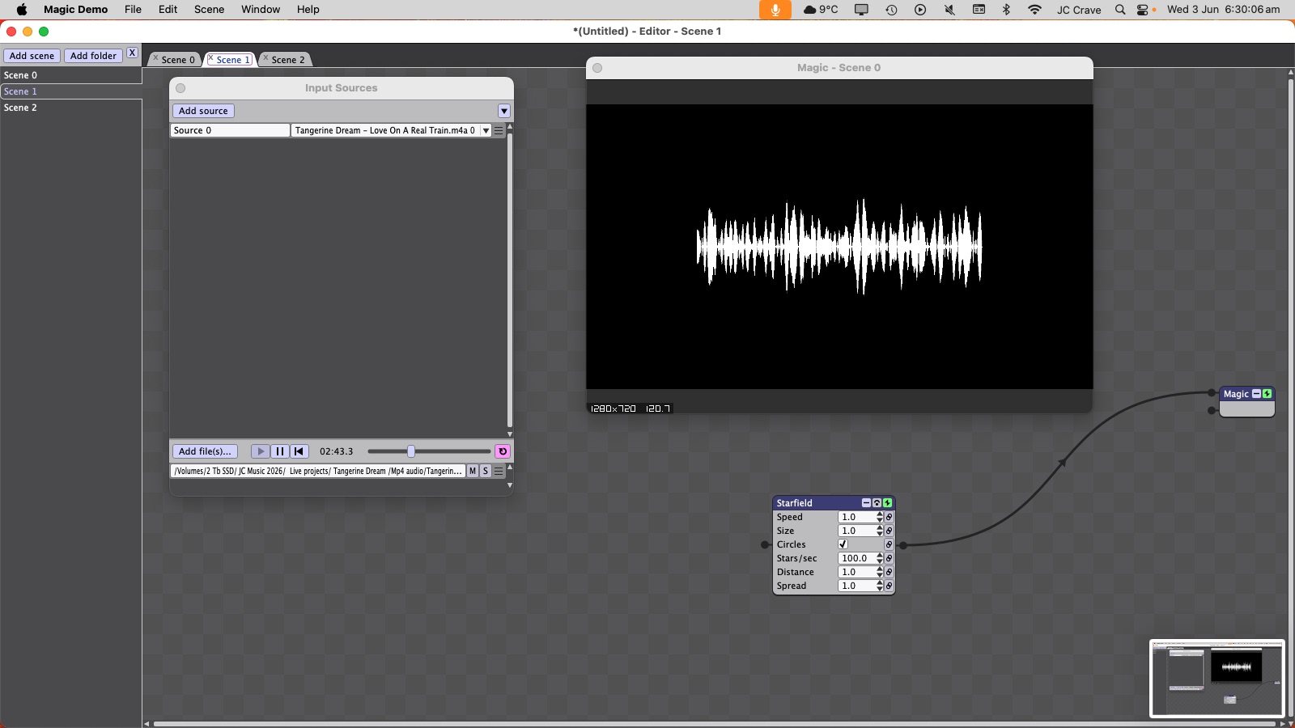This screenshot has height=728, width=1295.
Task: Click the green power icon on Starfield
Action: pyautogui.click(x=887, y=503)
